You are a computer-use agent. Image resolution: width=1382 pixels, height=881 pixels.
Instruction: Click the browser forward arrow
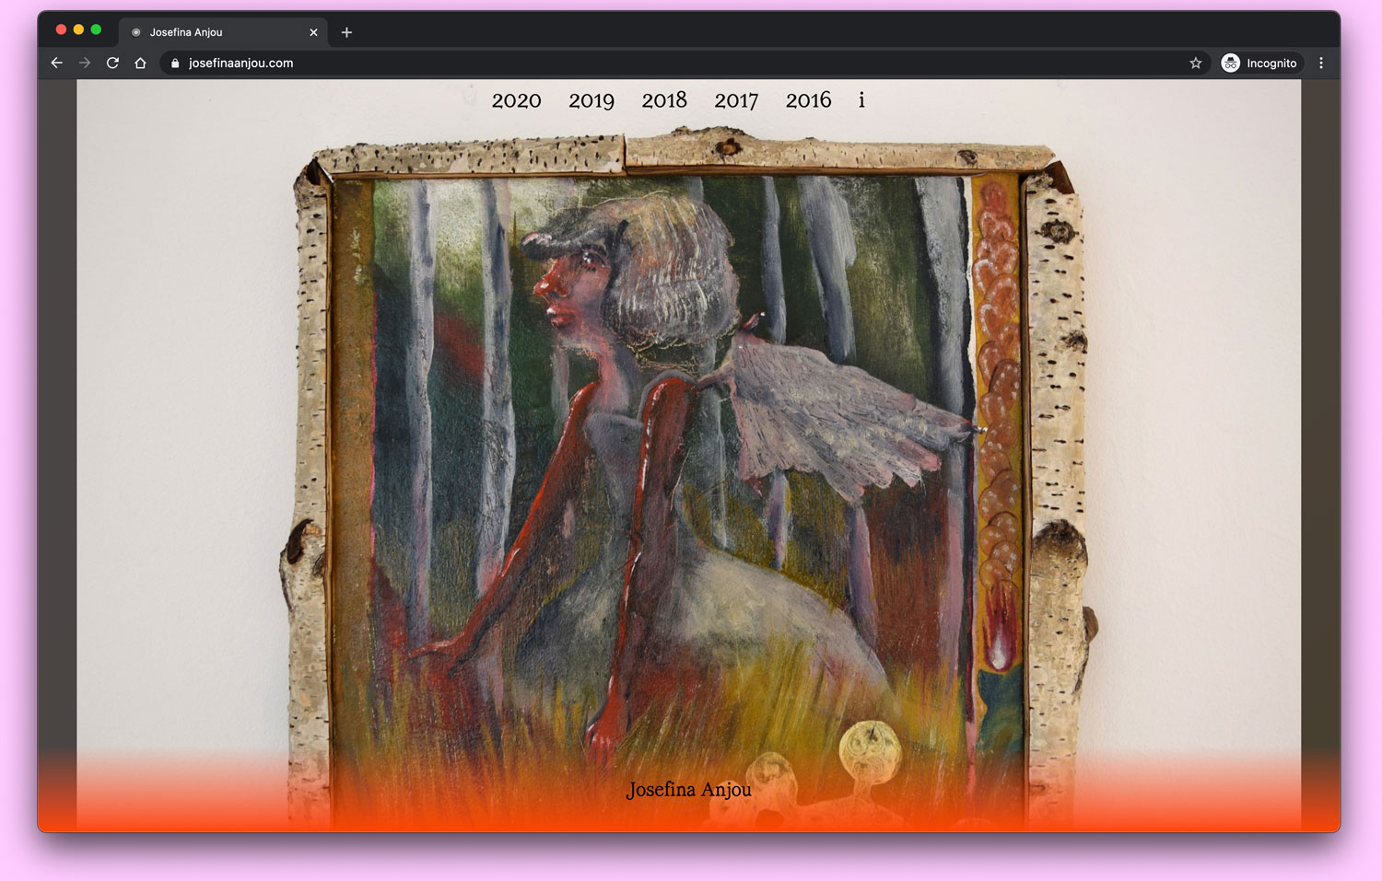[x=85, y=63]
